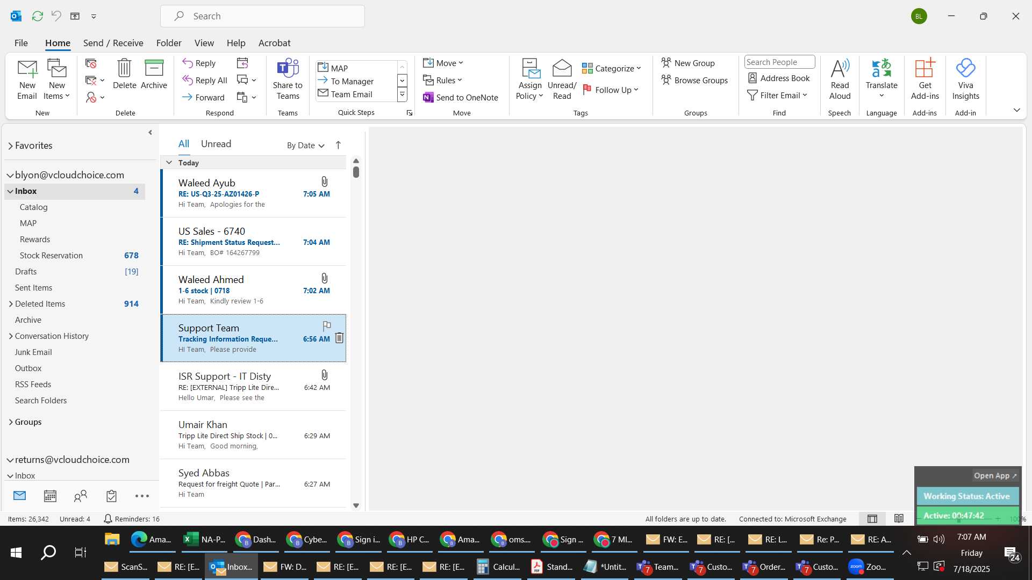Viewport: 1032px width, 580px height.
Task: Click Open App in tracker widget
Action: click(x=995, y=476)
